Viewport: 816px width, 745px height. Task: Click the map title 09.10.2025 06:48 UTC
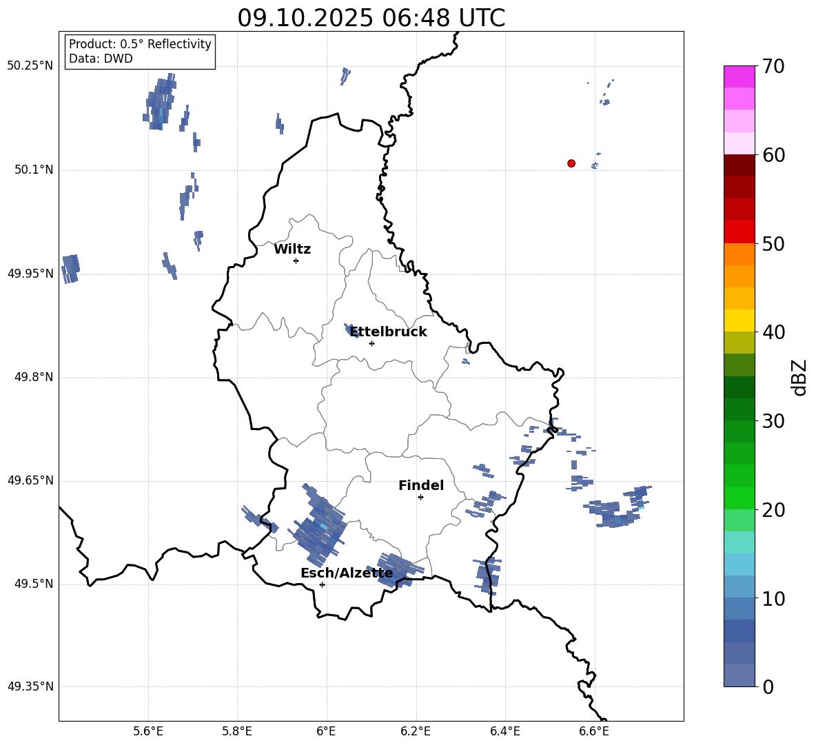[371, 18]
